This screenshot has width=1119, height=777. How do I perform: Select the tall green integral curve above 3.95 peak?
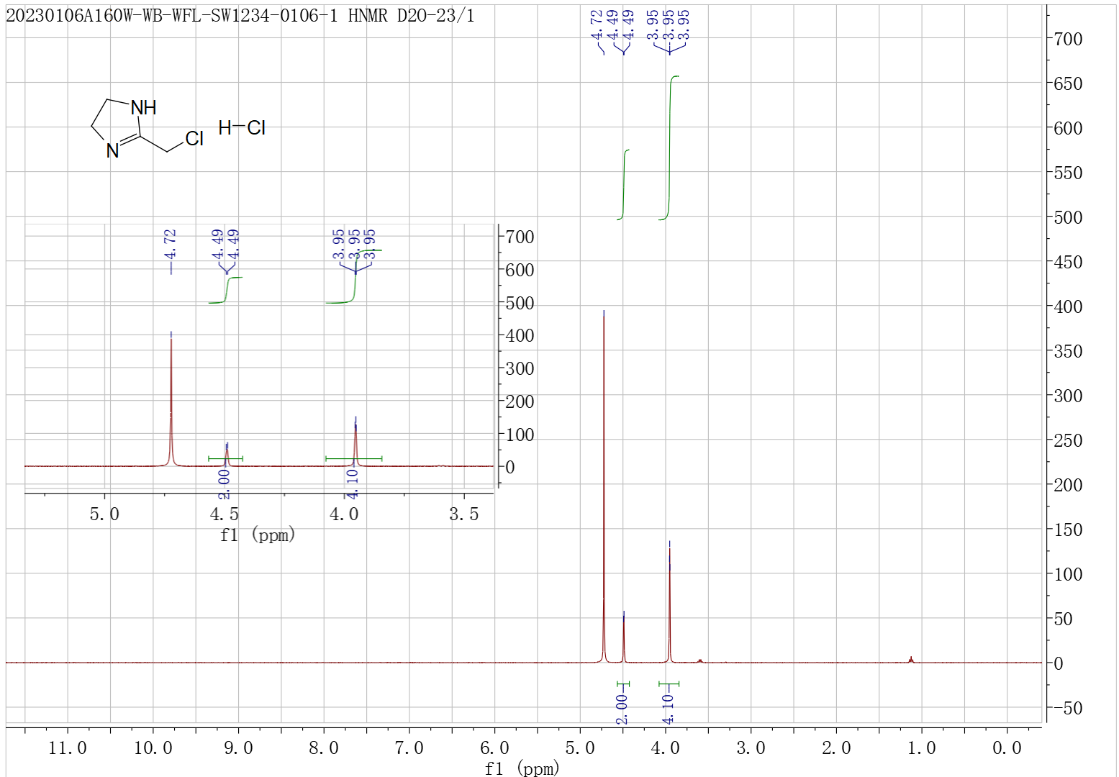671,144
